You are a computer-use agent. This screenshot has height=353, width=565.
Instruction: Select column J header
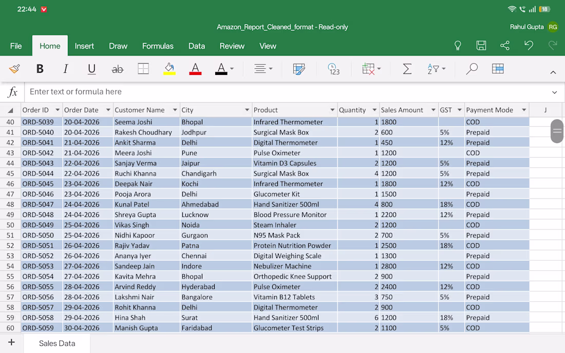(x=545, y=110)
